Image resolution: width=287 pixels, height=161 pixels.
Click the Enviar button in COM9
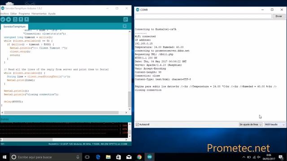(278, 16)
